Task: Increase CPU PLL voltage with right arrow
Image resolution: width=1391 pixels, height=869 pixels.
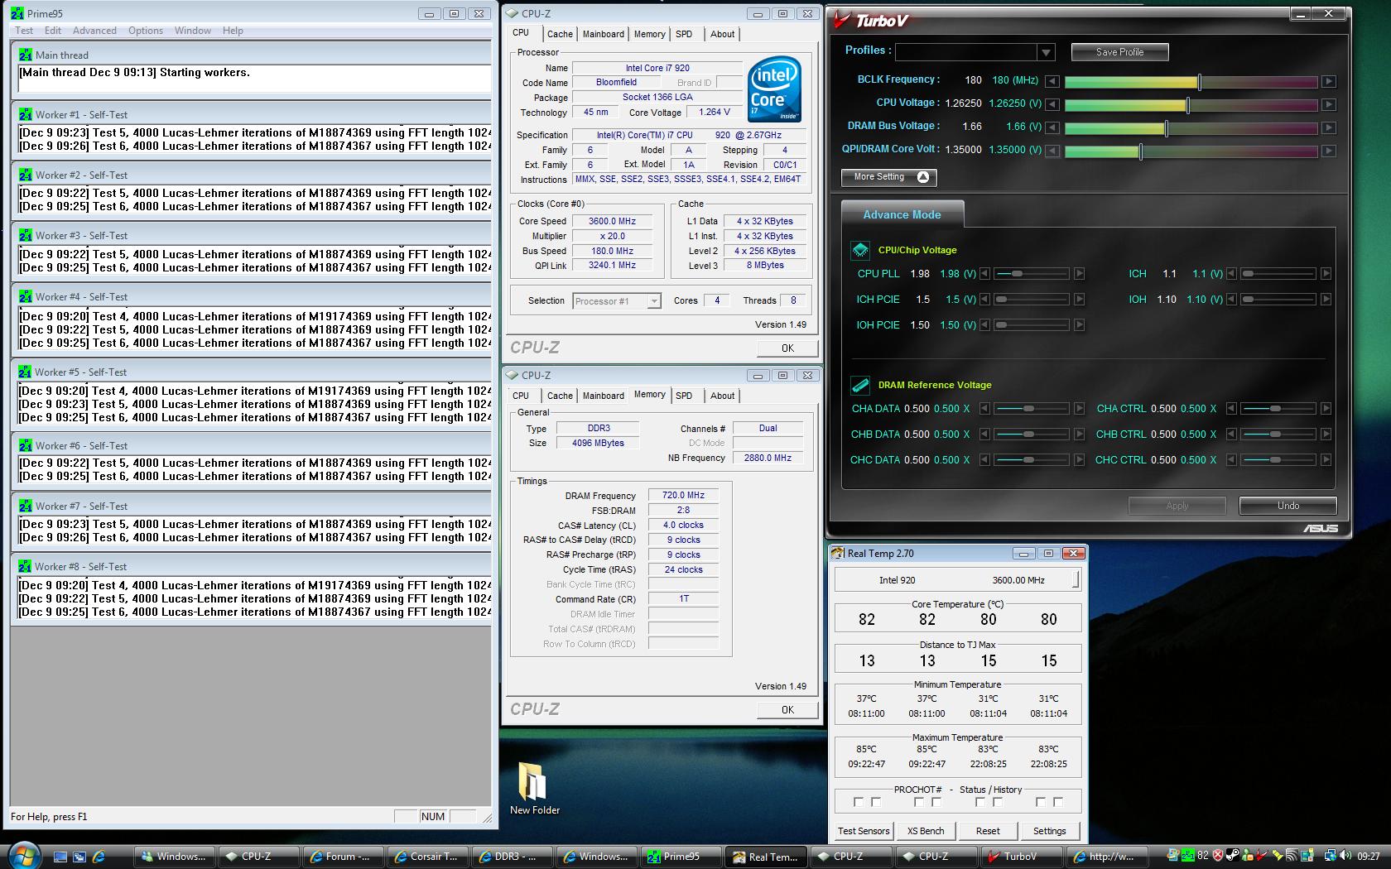Action: pyautogui.click(x=1079, y=273)
